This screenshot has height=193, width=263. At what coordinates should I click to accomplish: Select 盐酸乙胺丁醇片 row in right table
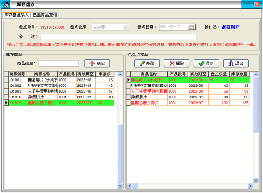(190, 103)
